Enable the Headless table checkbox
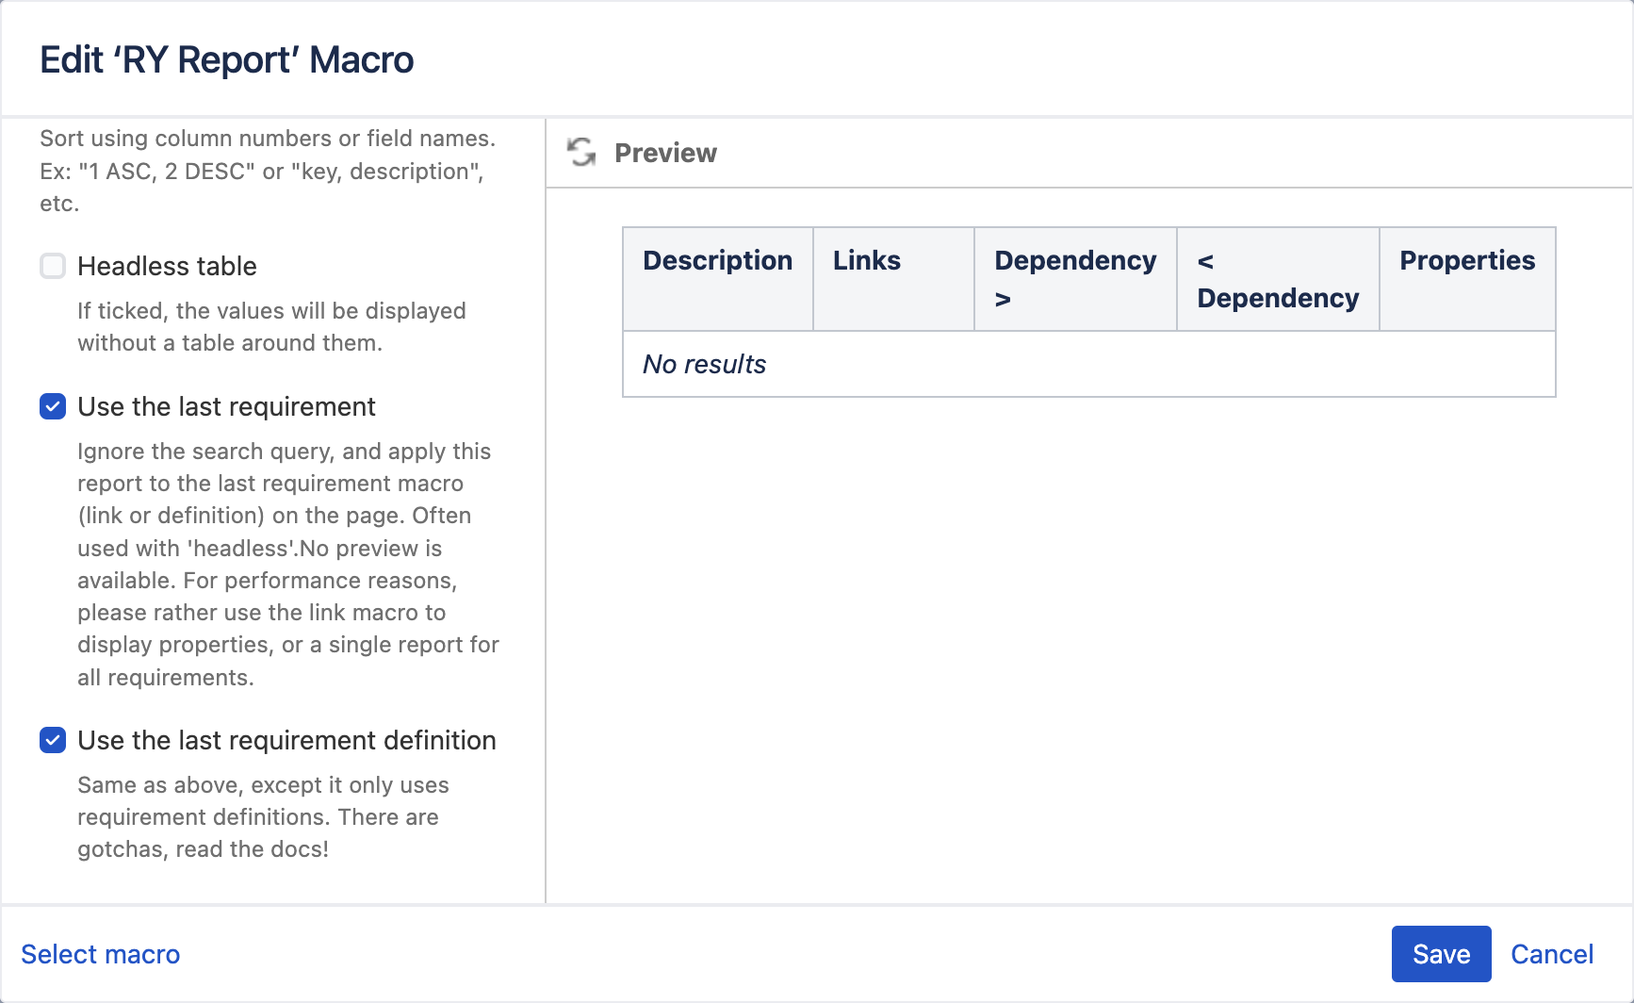Image resolution: width=1634 pixels, height=1003 pixels. [53, 266]
